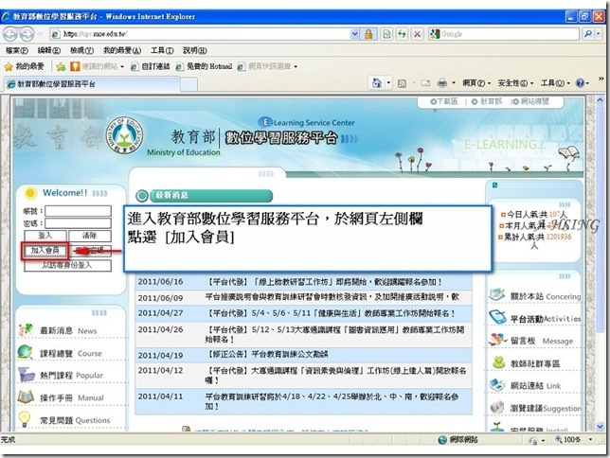Click the Print icon in command bar
This screenshot has height=458, width=610.
tap(442, 83)
